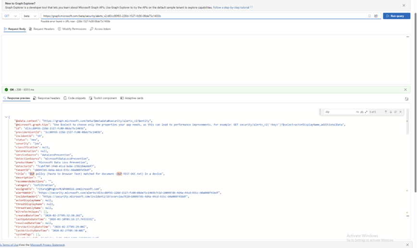417x248 pixels.
Task: Dismiss the OK 200 status banner
Action: [405, 90]
